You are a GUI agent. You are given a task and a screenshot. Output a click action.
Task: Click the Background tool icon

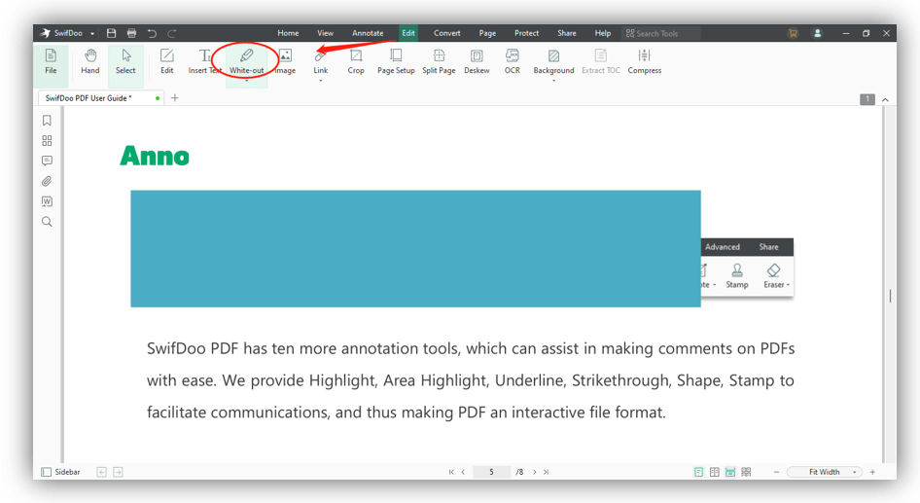click(553, 55)
